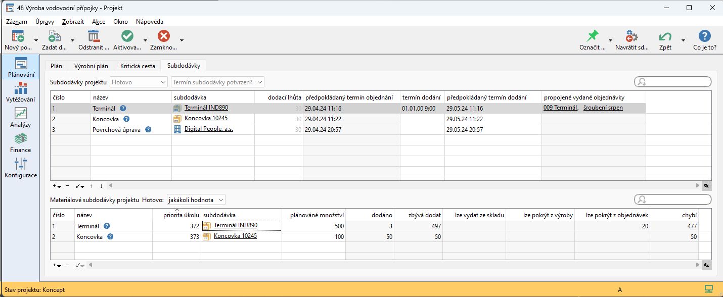
Task: Open the Vytěžování sidebar section
Action: tap(20, 92)
